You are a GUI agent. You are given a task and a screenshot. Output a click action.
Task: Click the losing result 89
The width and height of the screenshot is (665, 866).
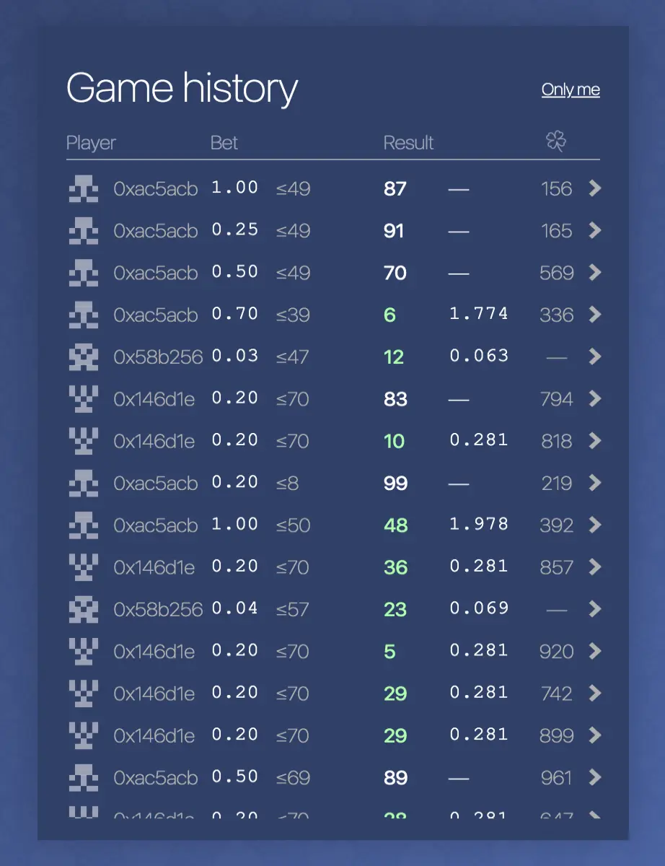tap(395, 777)
